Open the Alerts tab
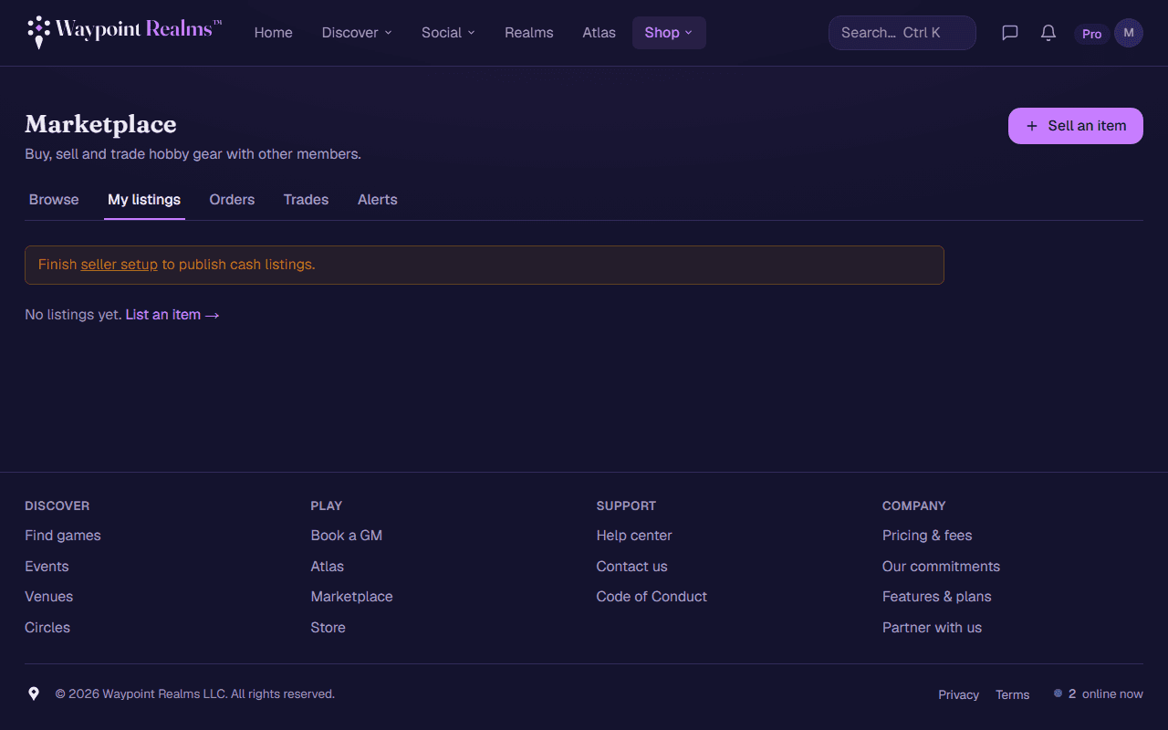 click(378, 200)
